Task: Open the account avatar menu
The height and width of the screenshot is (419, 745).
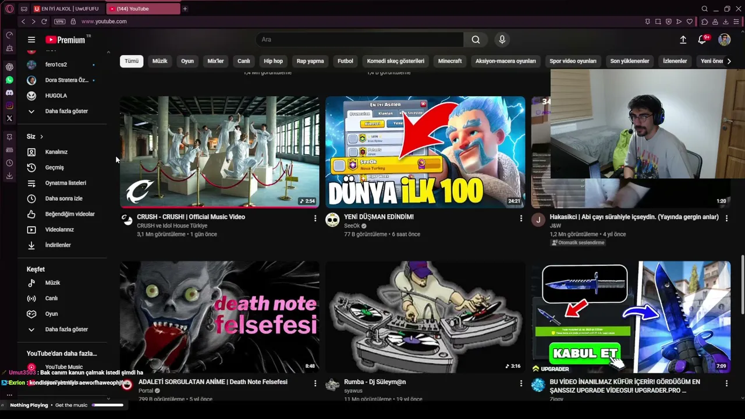Action: point(724,40)
